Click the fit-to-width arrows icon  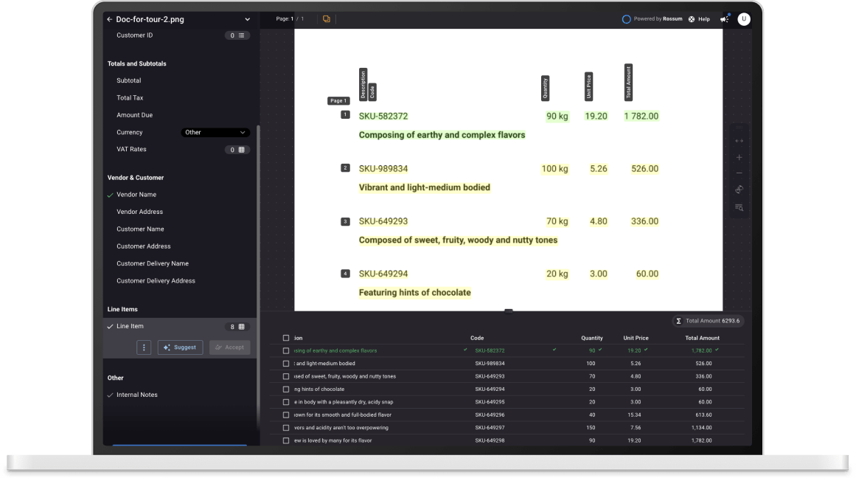click(739, 141)
